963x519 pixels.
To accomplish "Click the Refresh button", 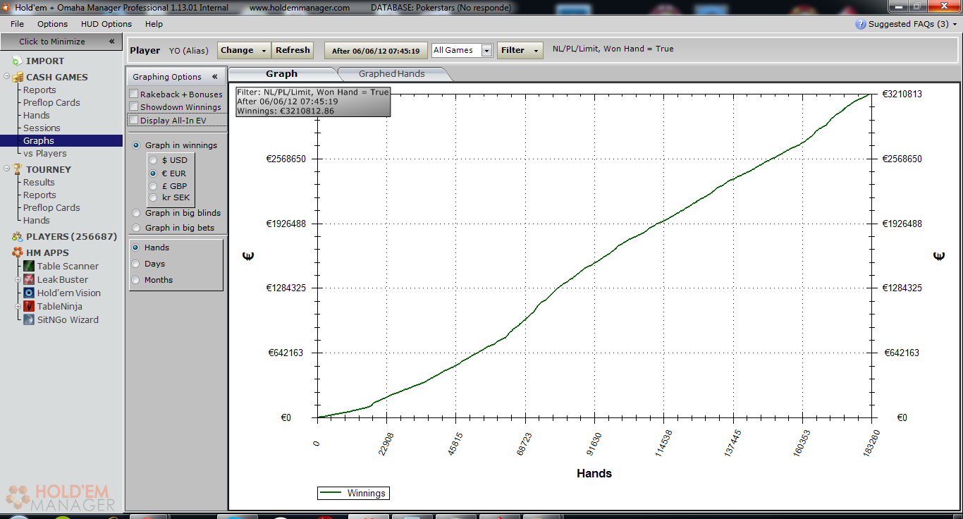I will click(293, 50).
